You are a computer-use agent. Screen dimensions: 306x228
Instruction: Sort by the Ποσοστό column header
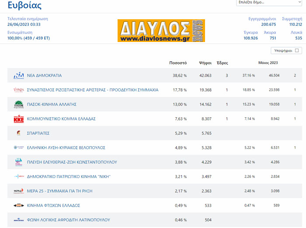(178, 63)
